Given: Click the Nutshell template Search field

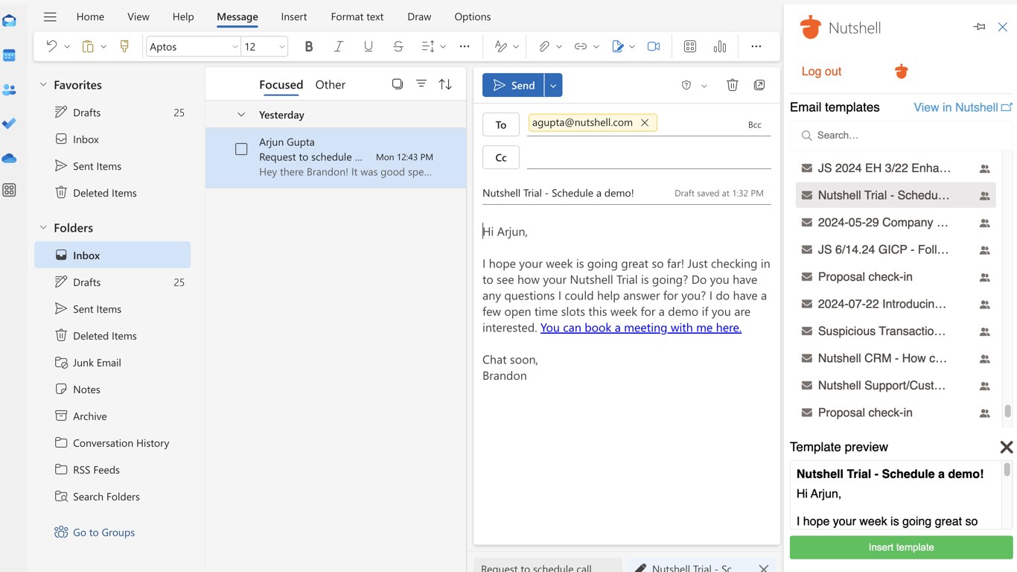Looking at the screenshot, I should click(901, 136).
